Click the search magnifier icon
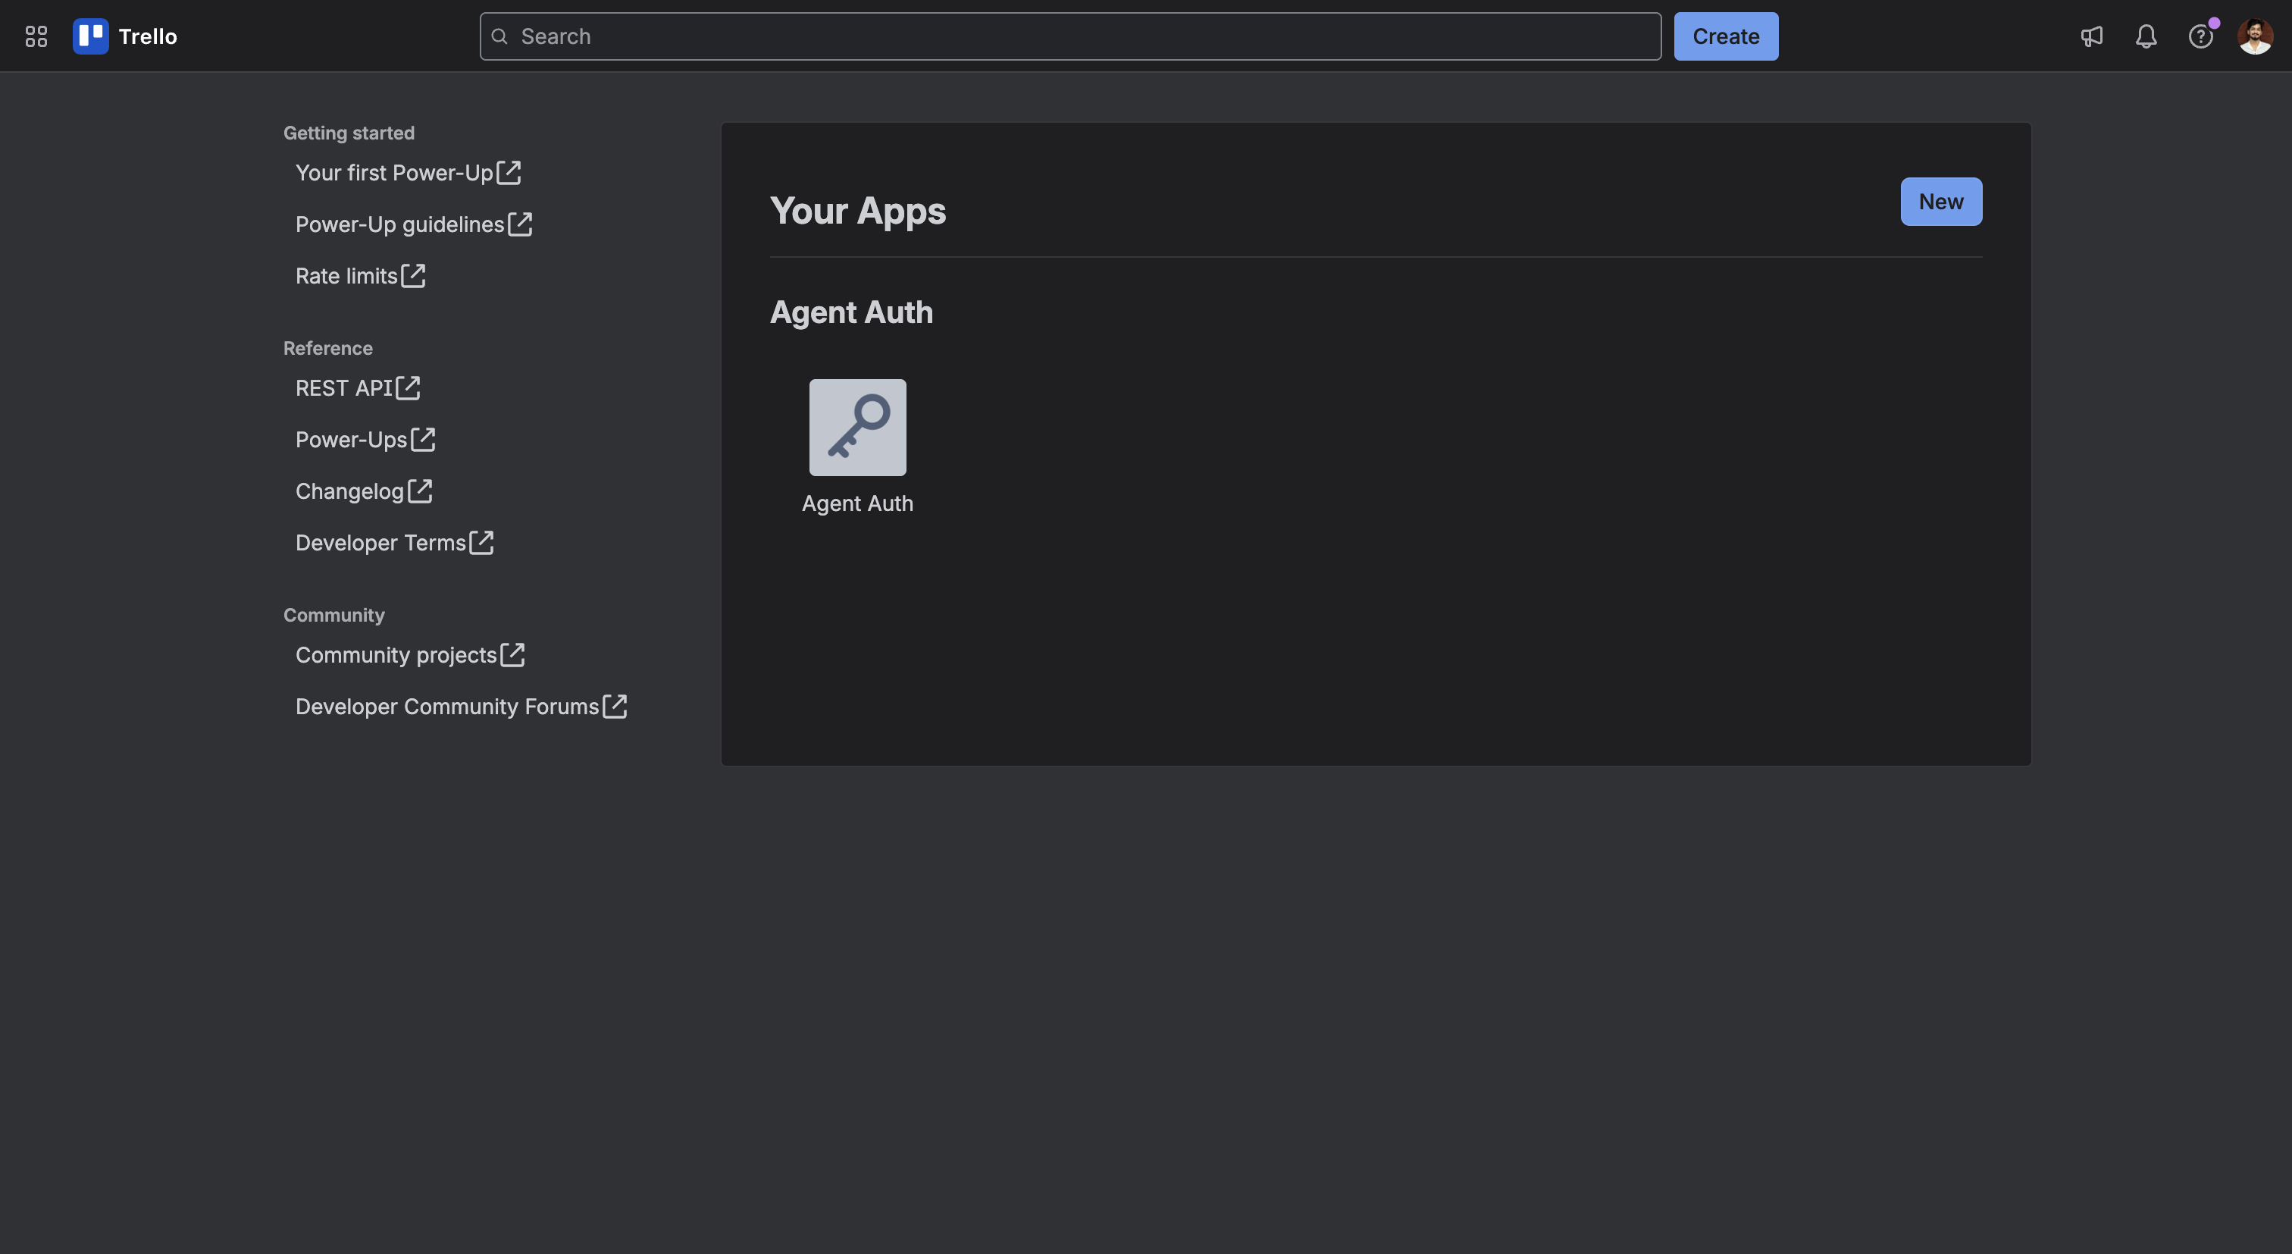The width and height of the screenshot is (2292, 1254). point(500,36)
